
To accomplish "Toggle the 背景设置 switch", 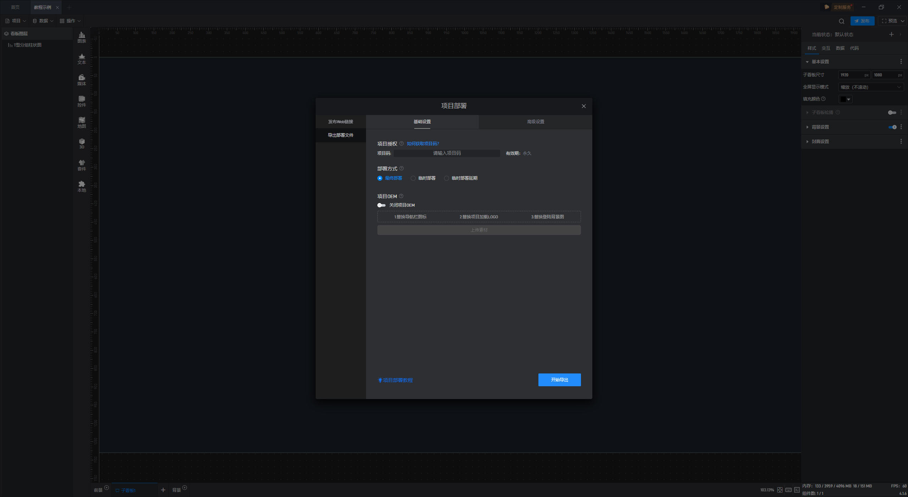I will 892,127.
